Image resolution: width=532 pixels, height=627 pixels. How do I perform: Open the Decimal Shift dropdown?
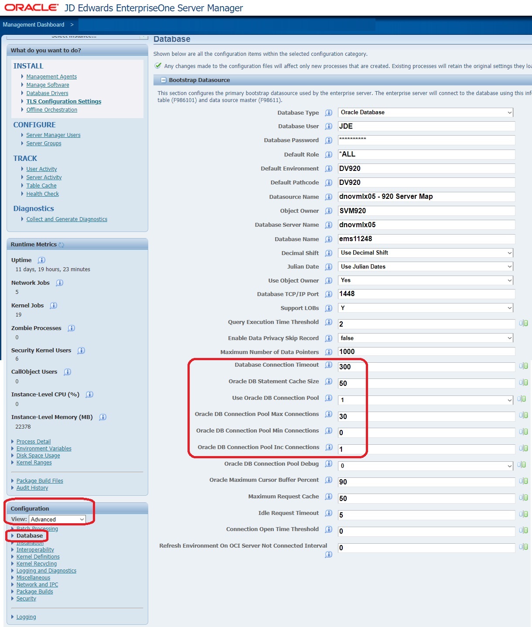click(x=426, y=253)
